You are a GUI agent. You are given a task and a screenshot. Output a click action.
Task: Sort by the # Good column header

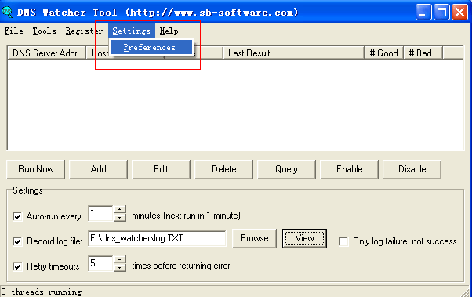384,53
